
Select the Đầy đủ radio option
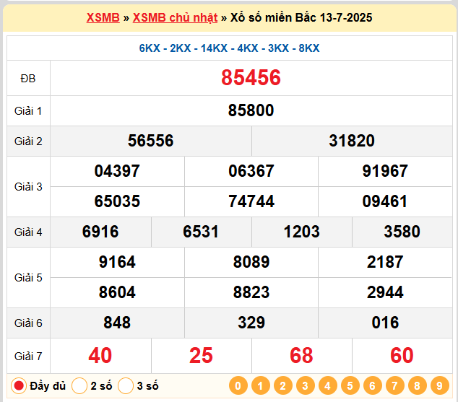(19, 385)
